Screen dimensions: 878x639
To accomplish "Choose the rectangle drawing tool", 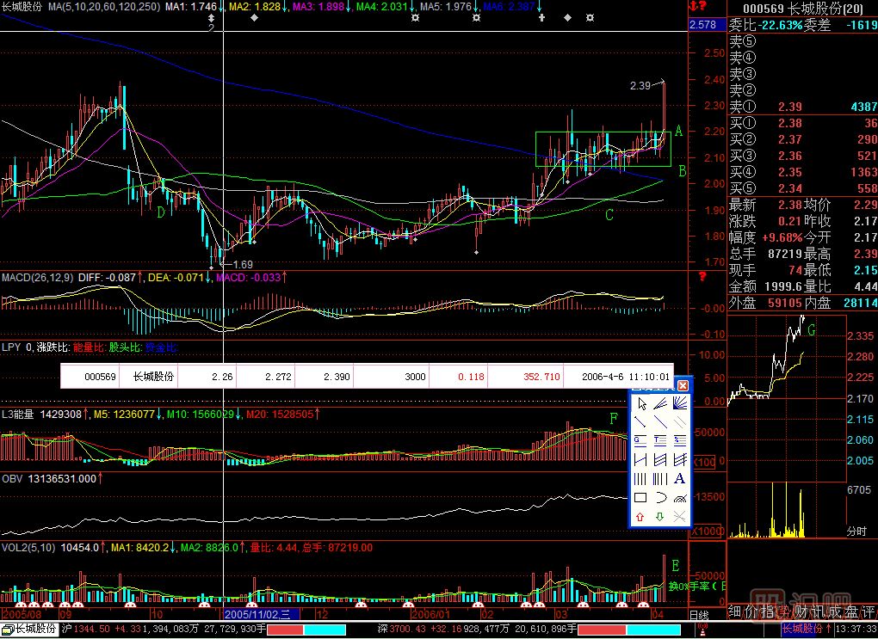I will [x=640, y=497].
